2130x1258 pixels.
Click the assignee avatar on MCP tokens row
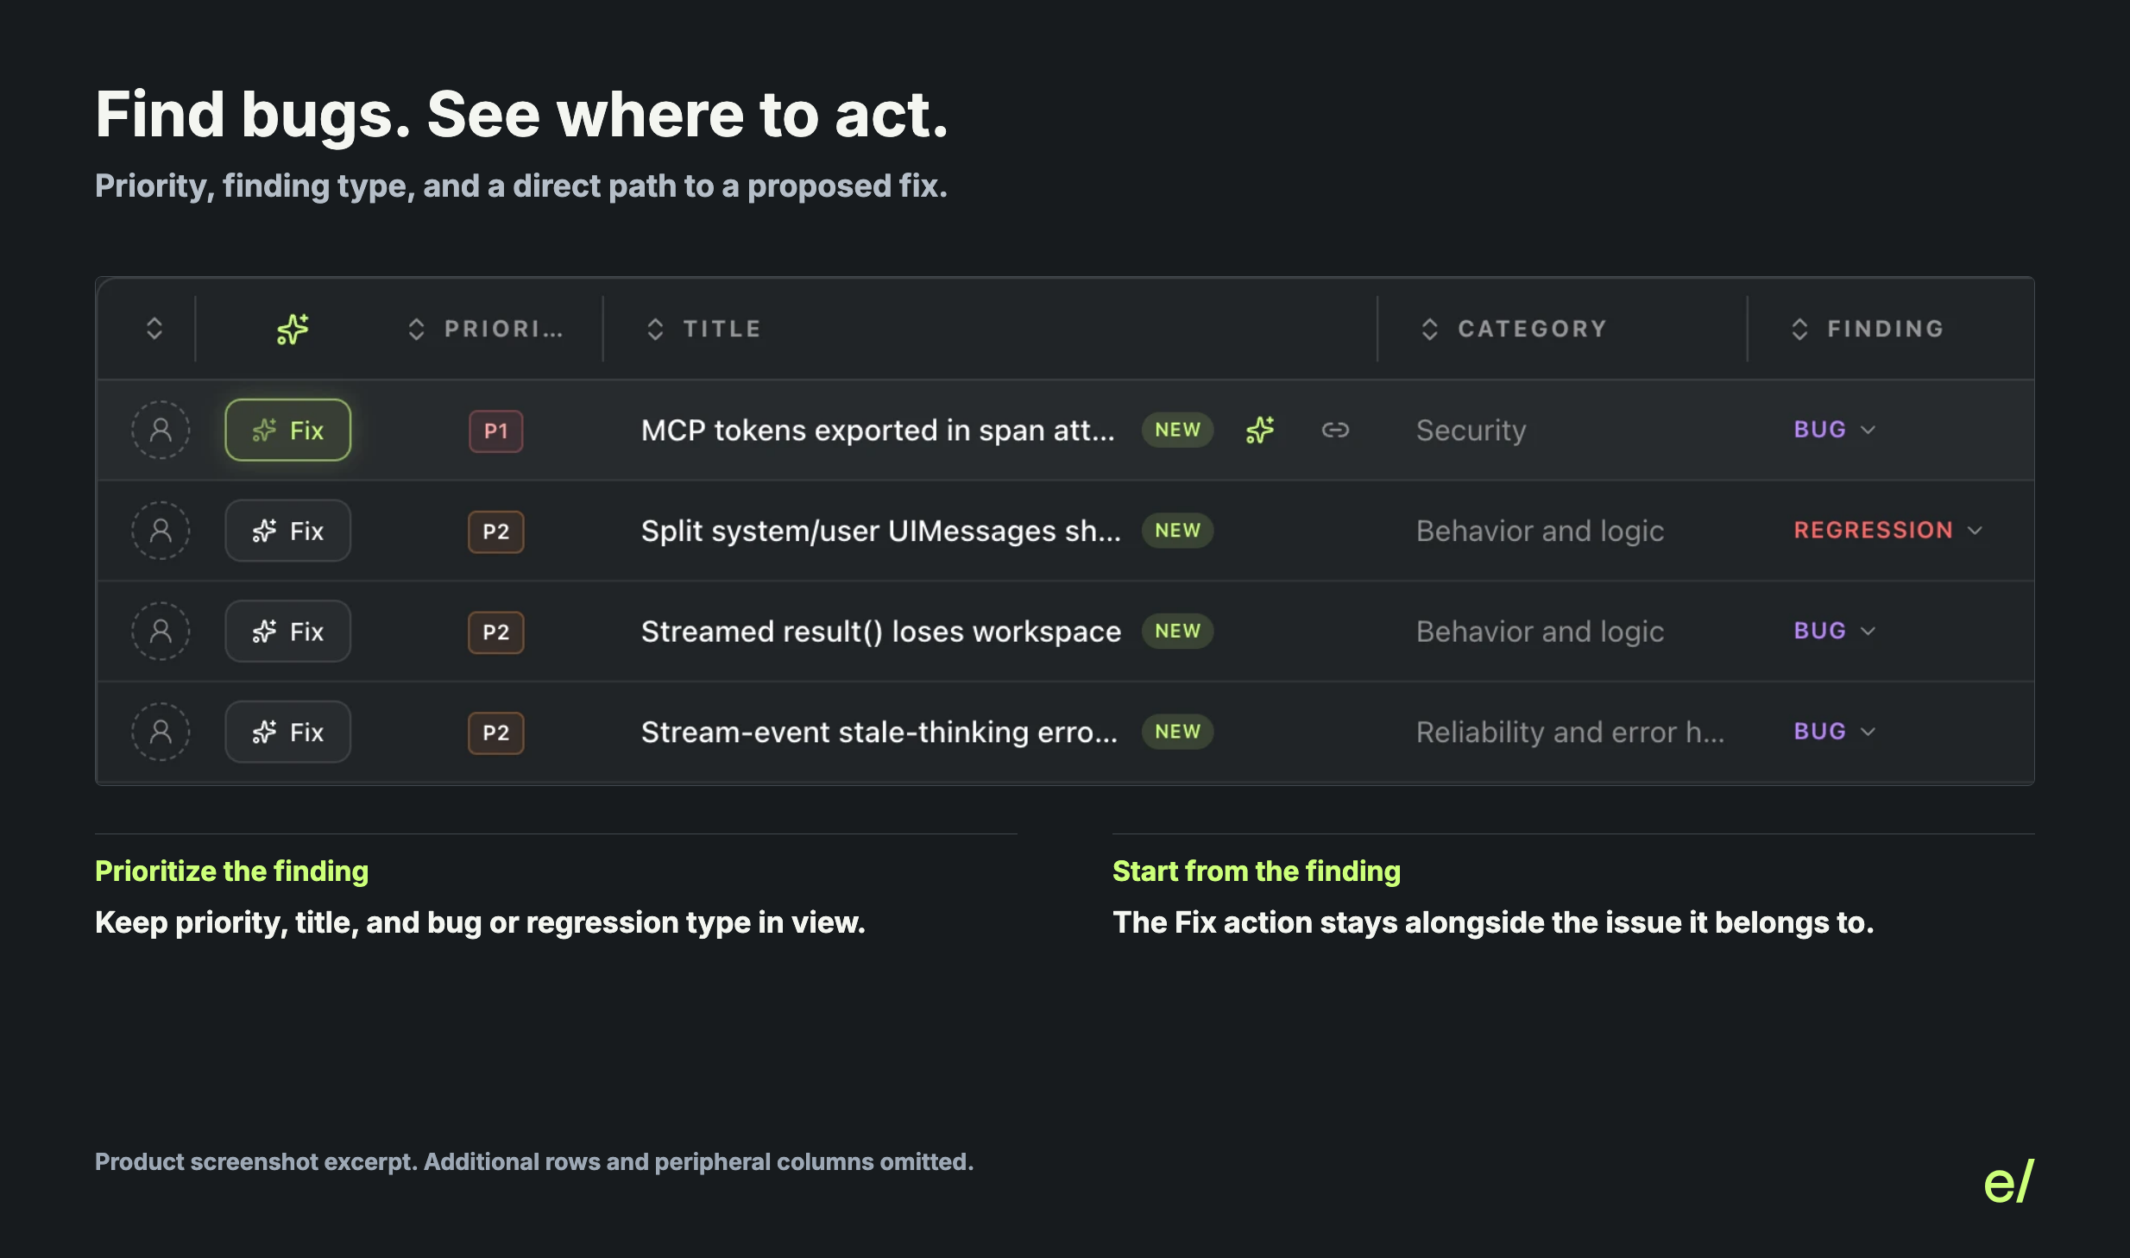pyautogui.click(x=161, y=430)
